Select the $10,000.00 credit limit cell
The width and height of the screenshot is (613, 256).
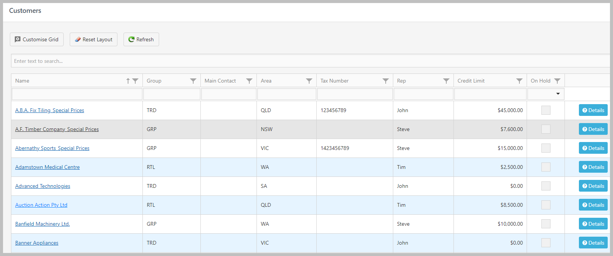click(490, 224)
